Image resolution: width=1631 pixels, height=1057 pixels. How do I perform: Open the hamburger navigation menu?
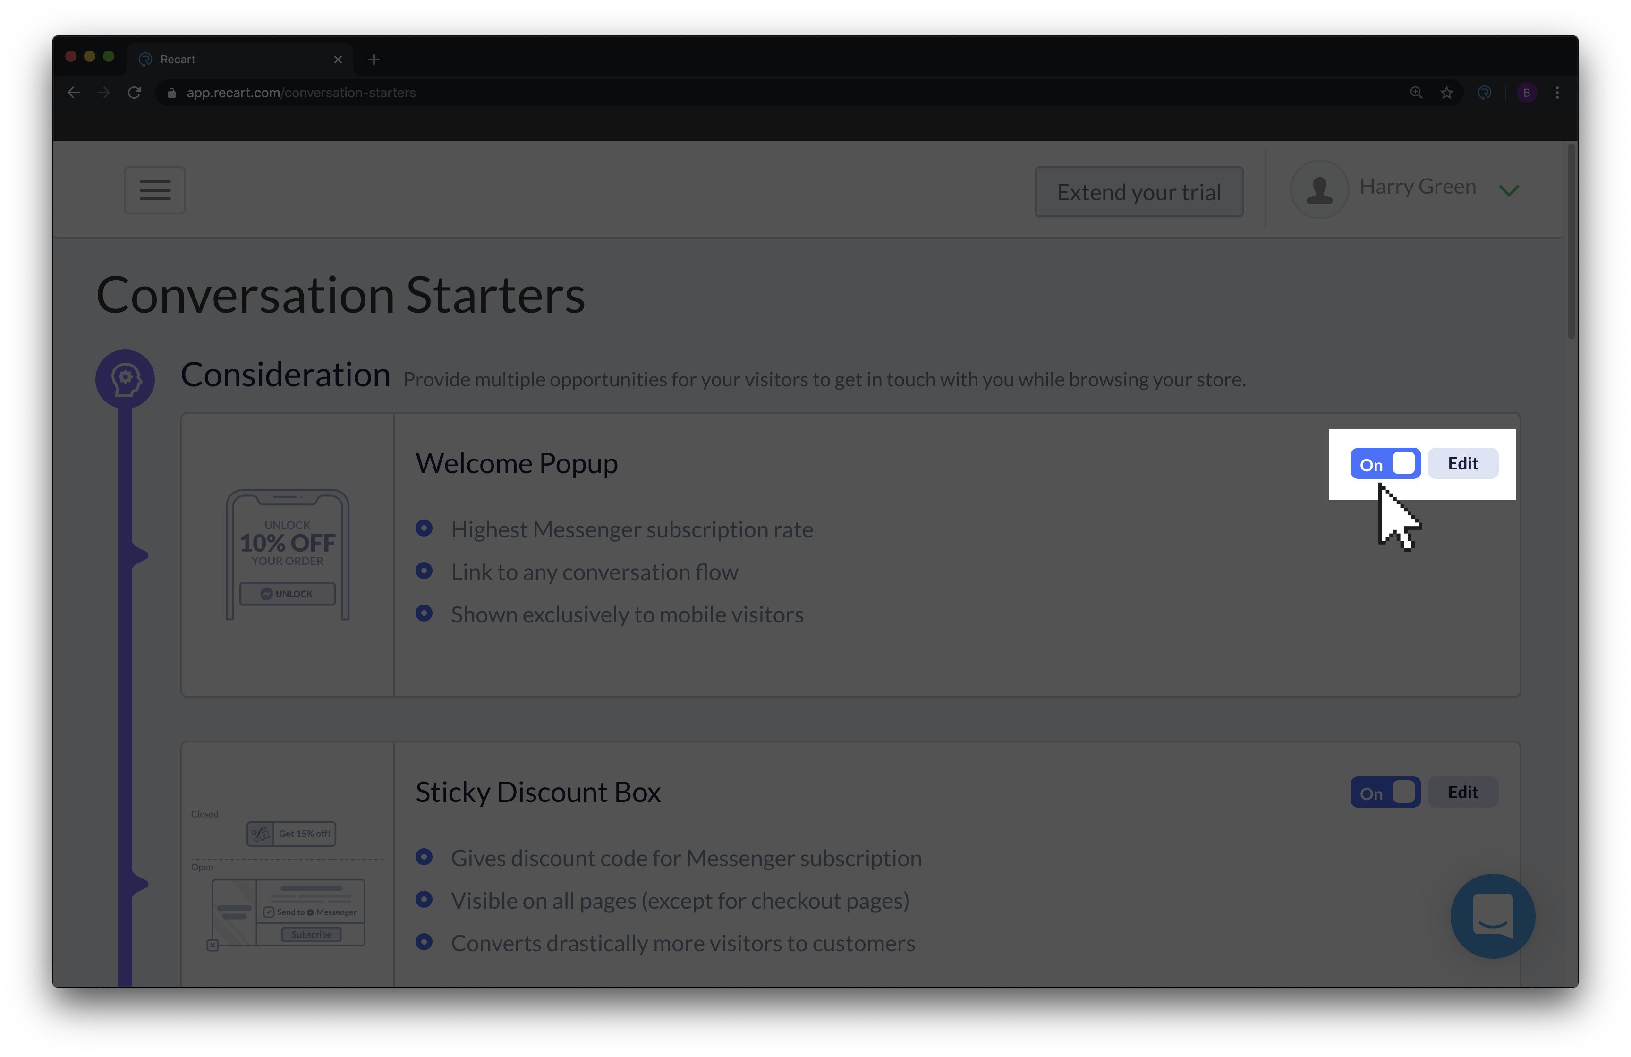155,190
